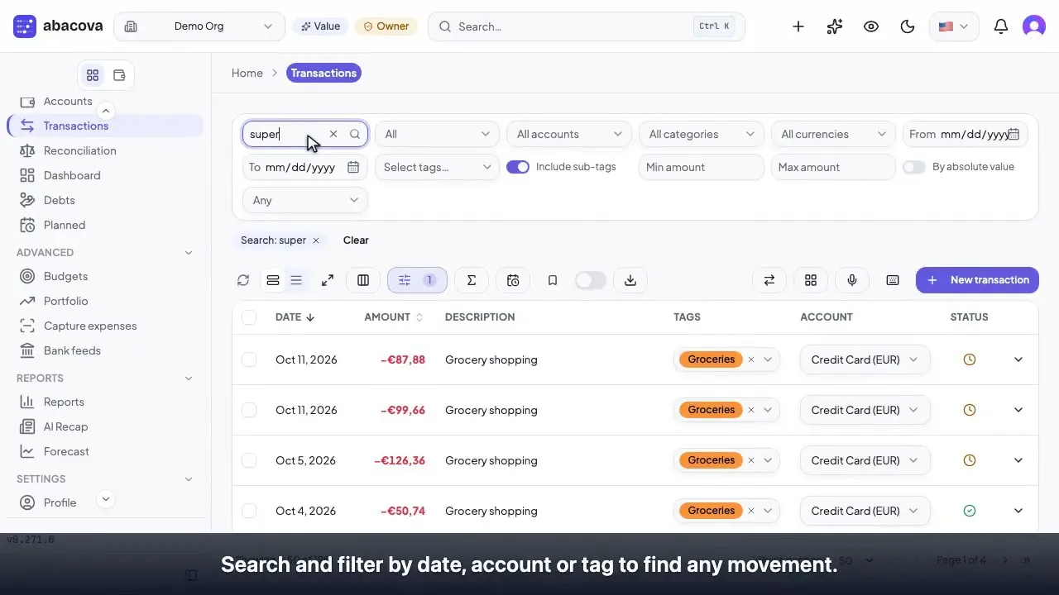1059x595 pixels.
Task: Open the Select tags dropdown
Action: tap(437, 167)
